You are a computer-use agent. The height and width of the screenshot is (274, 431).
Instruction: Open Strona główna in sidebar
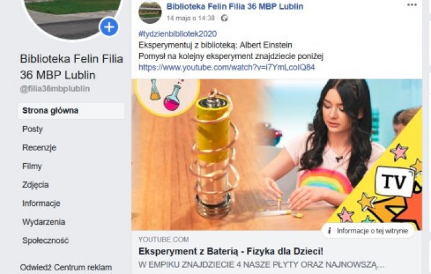pos(71,111)
